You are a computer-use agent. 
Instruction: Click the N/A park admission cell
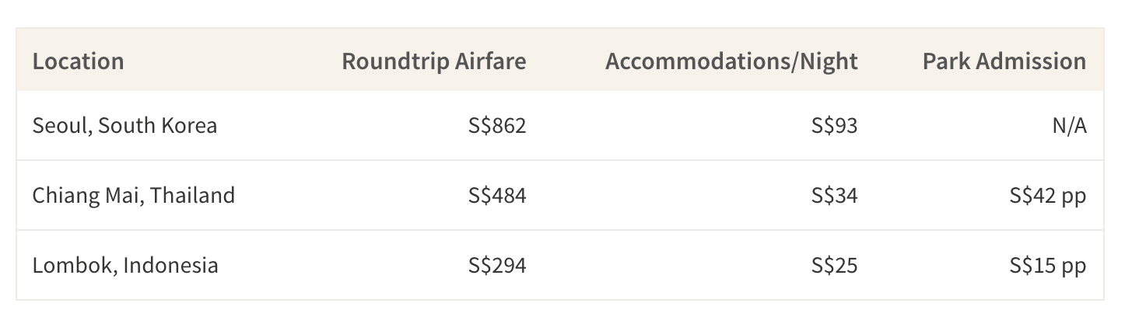click(1069, 125)
